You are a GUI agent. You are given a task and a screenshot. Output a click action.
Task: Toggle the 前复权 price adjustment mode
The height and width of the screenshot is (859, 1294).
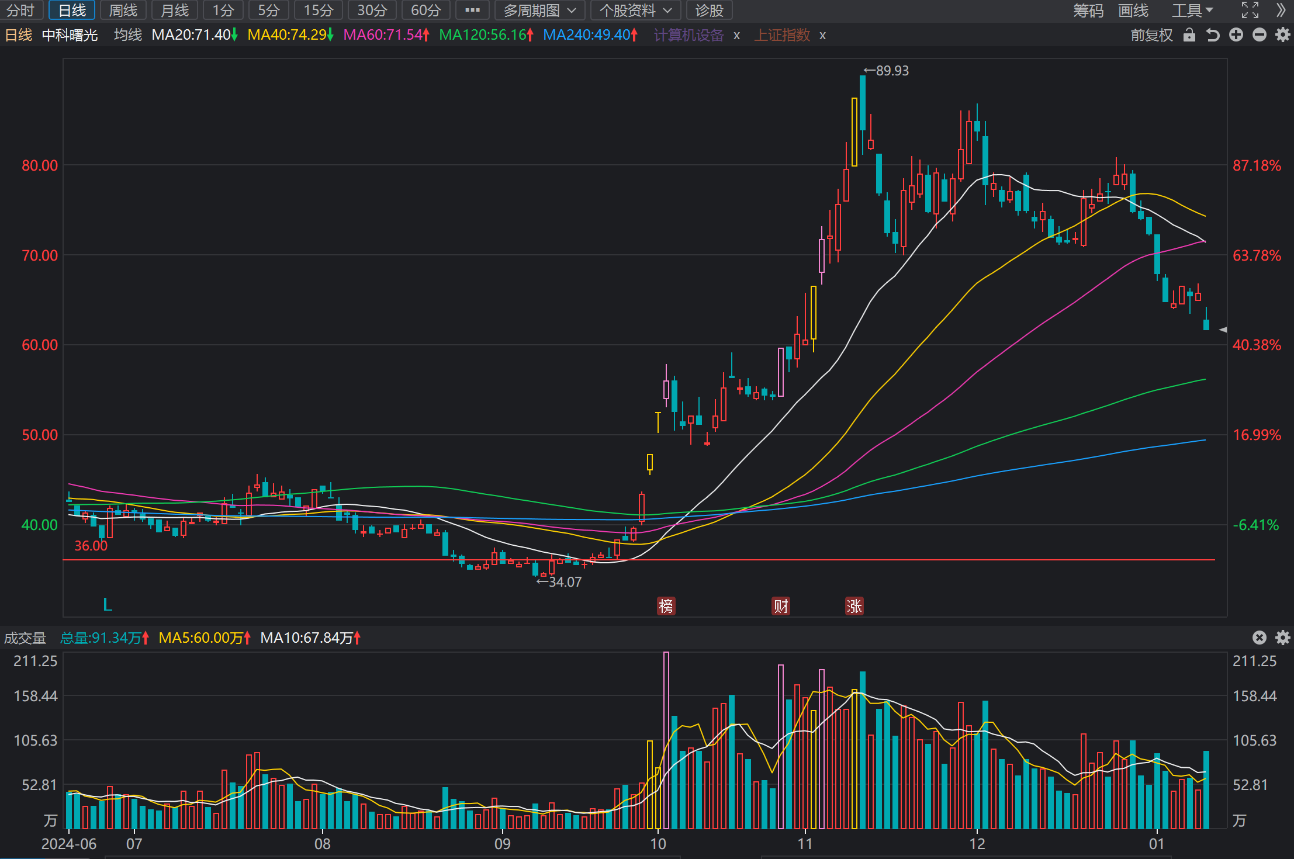[x=1151, y=35]
